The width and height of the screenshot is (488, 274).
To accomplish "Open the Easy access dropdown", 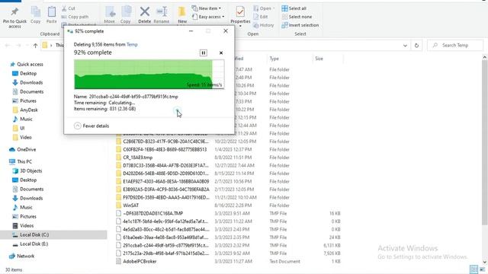I will pyautogui.click(x=208, y=17).
